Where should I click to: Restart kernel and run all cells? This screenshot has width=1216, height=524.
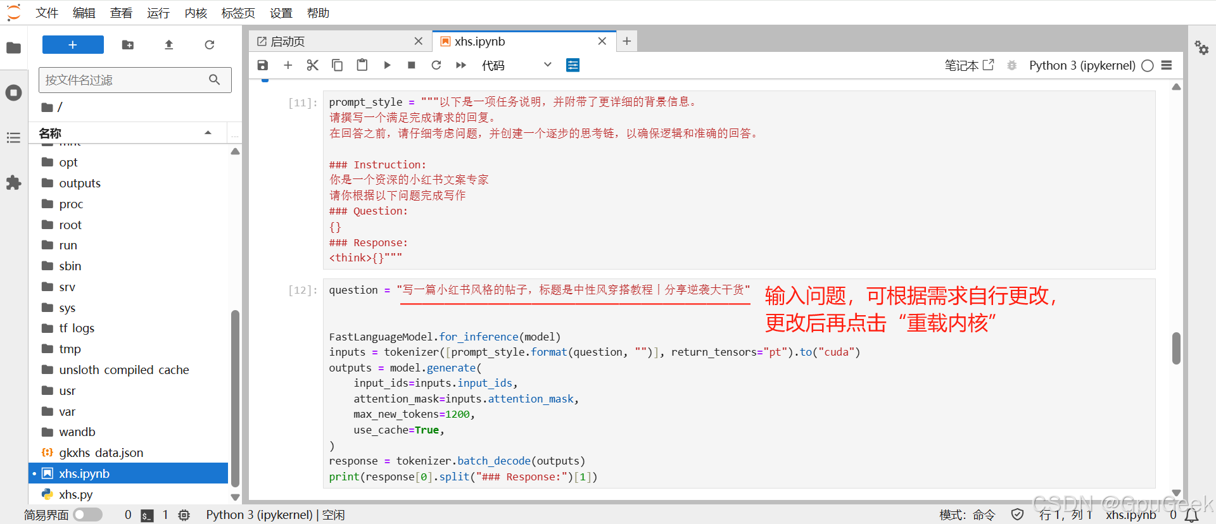[461, 65]
